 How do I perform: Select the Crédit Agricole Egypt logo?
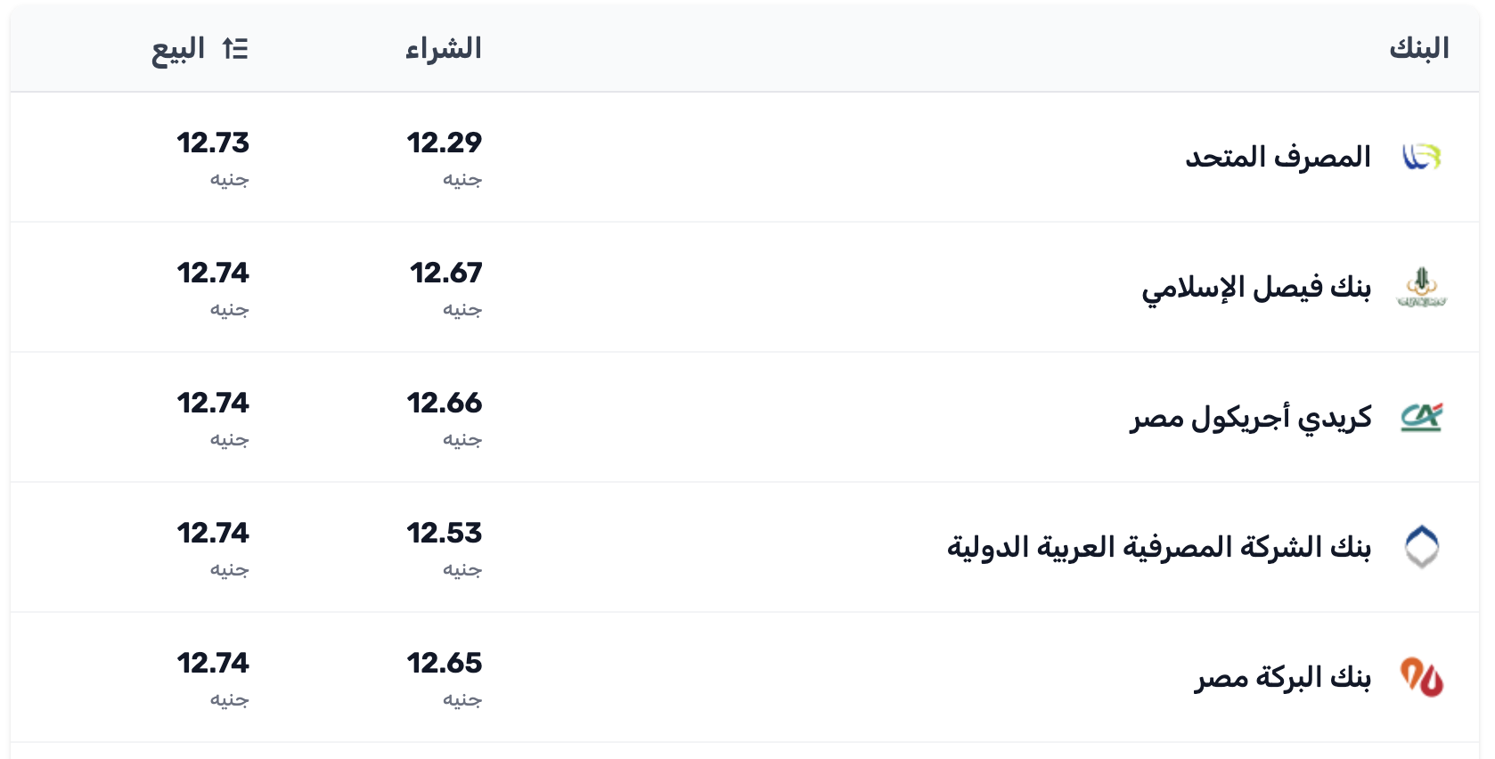[x=1423, y=416]
